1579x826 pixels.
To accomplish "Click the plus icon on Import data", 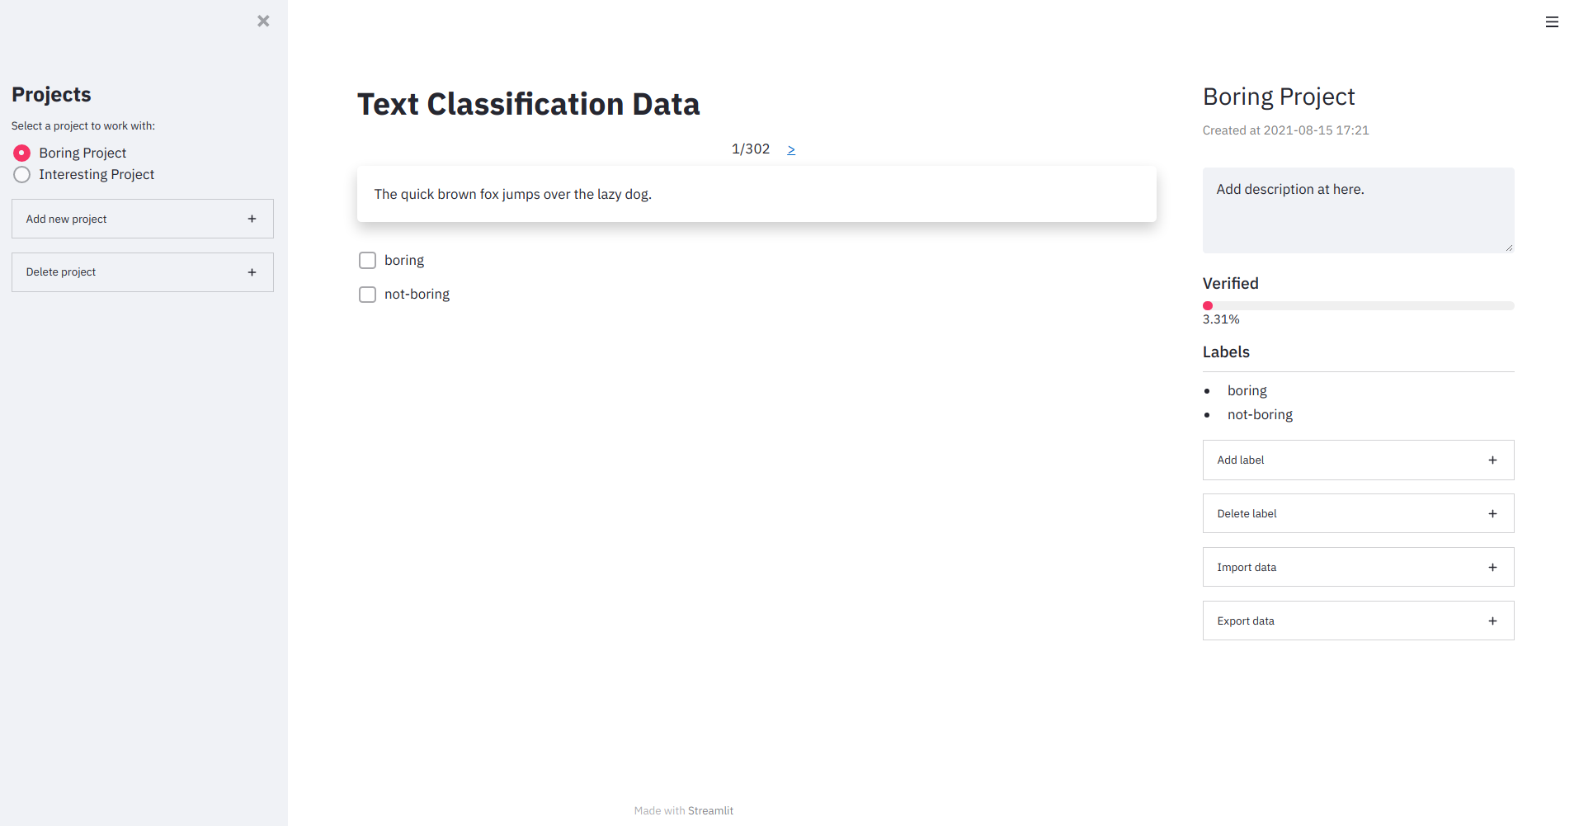I will 1492,568.
